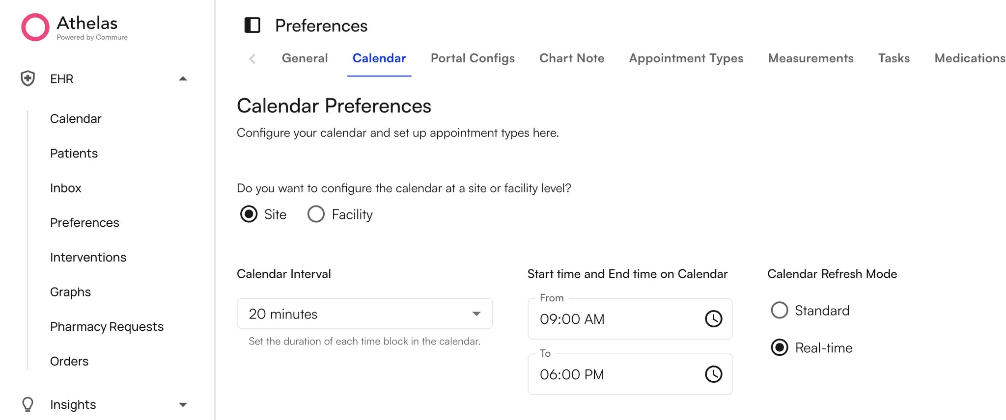Expand the Insights section
The width and height of the screenshot is (1006, 420).
[x=183, y=404]
